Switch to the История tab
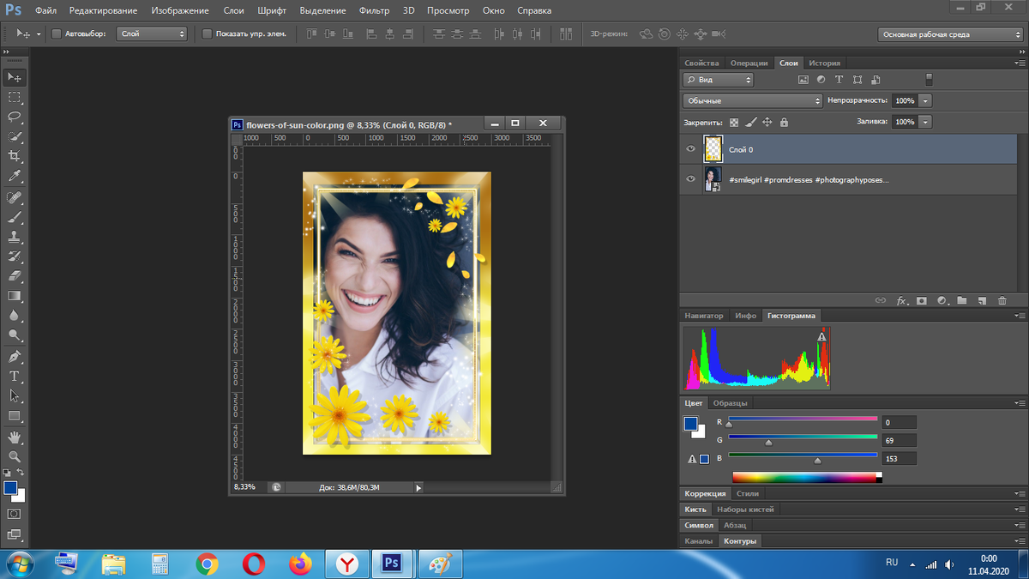The width and height of the screenshot is (1029, 579). pyautogui.click(x=825, y=63)
